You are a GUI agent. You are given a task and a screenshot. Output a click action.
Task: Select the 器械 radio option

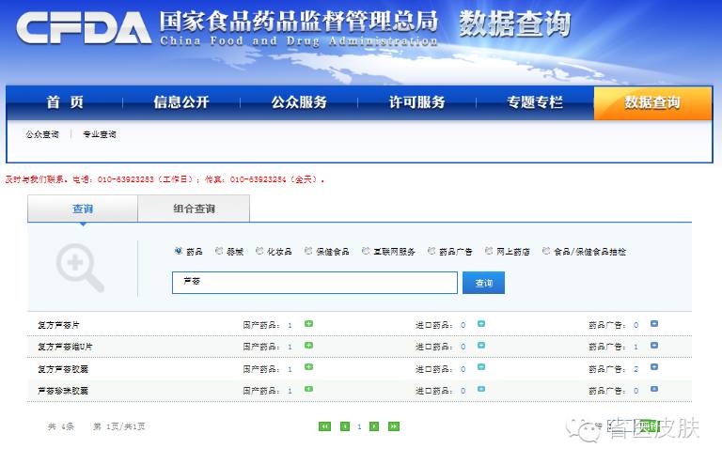219,251
